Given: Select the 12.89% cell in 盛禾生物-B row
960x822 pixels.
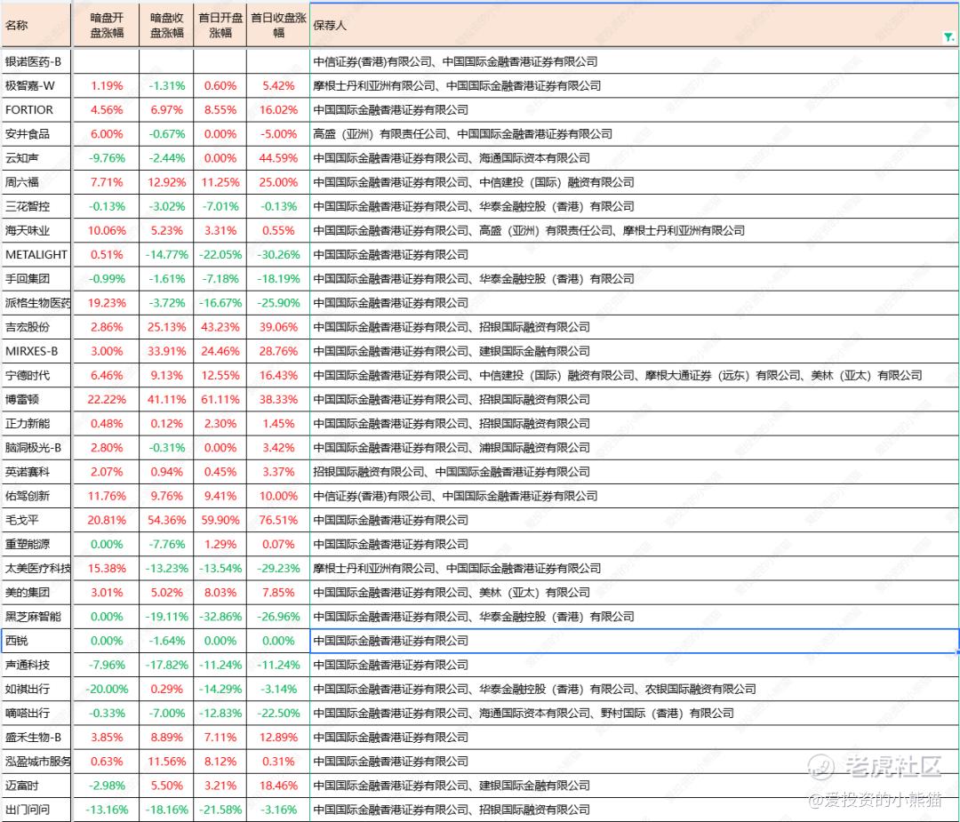Looking at the screenshot, I should point(278,738).
